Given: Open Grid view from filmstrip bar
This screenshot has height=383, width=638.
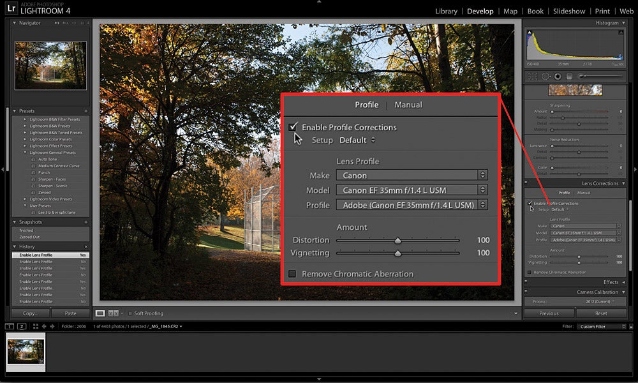Looking at the screenshot, I should (x=35, y=326).
